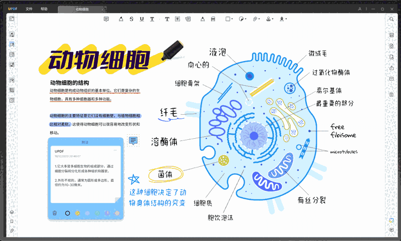This screenshot has height=241, width=401.
Task: Click the 溶酶体 label text
Action: [x=164, y=142]
